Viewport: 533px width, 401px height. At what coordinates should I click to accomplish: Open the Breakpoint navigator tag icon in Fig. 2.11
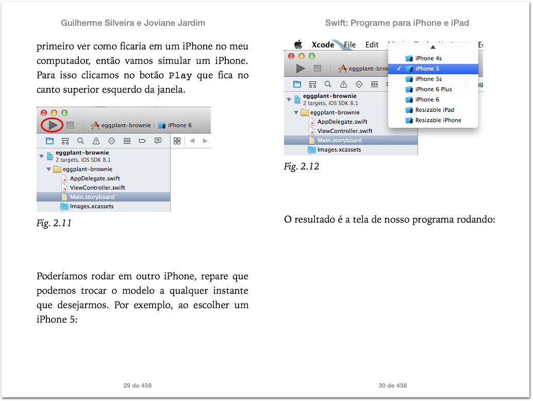[x=142, y=141]
